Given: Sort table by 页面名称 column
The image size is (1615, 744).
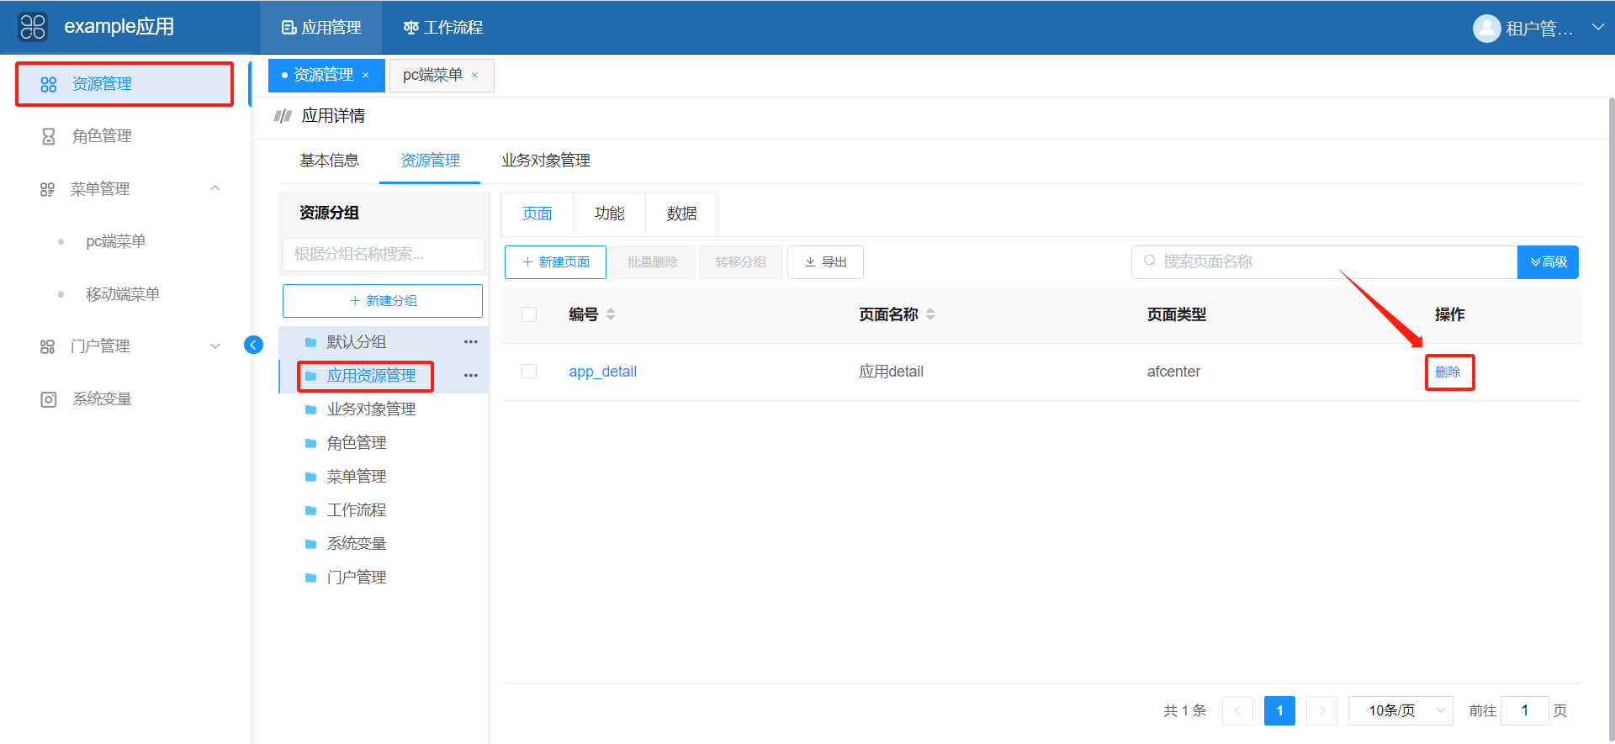Looking at the screenshot, I should [930, 314].
